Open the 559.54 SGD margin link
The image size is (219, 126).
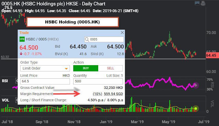(x=113, y=94)
